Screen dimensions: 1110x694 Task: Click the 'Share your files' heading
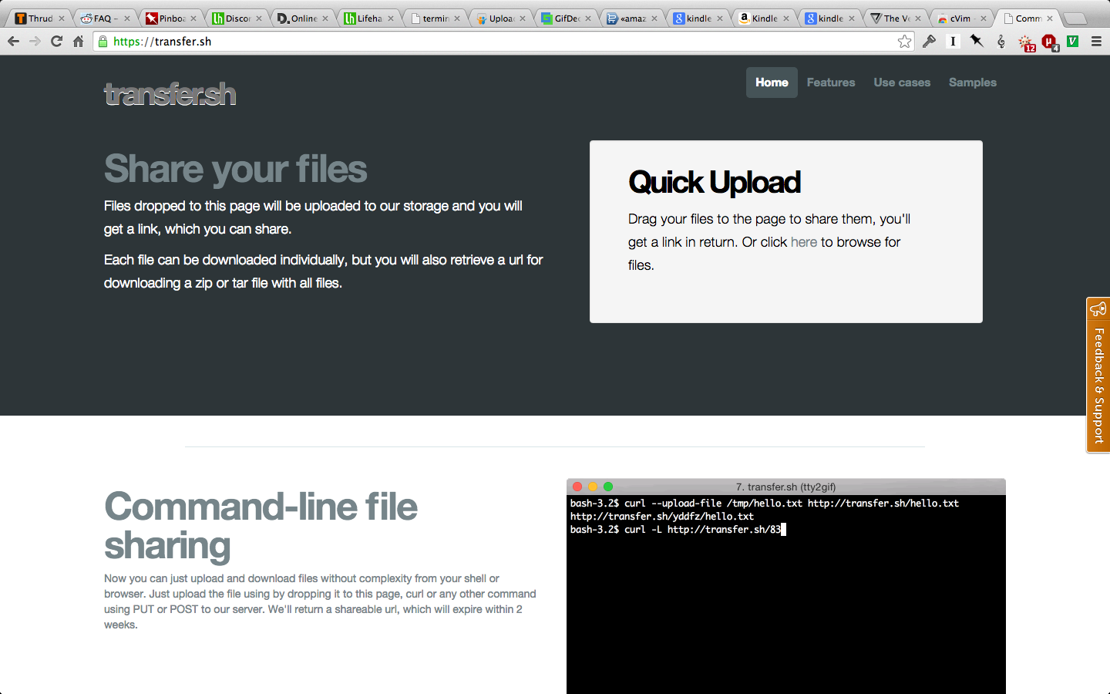coord(236,169)
